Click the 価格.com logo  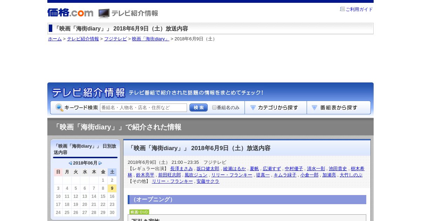(x=70, y=13)
